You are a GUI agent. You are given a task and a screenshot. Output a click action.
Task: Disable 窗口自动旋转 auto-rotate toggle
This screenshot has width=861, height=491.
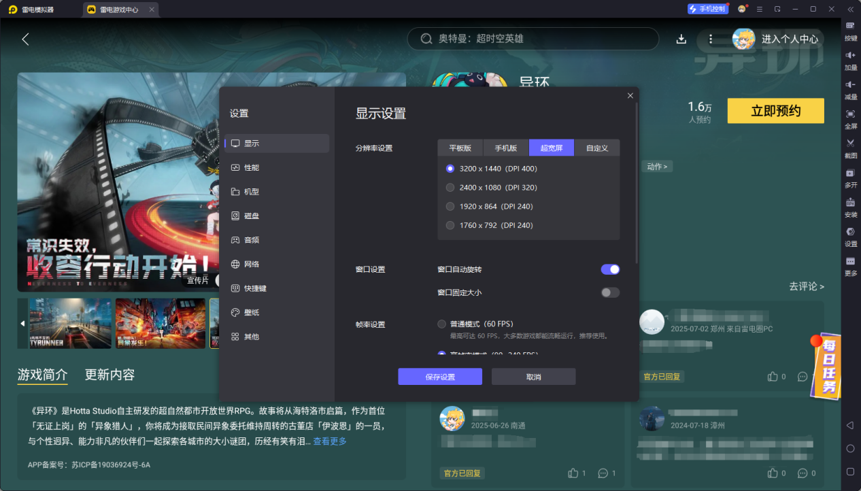click(609, 269)
